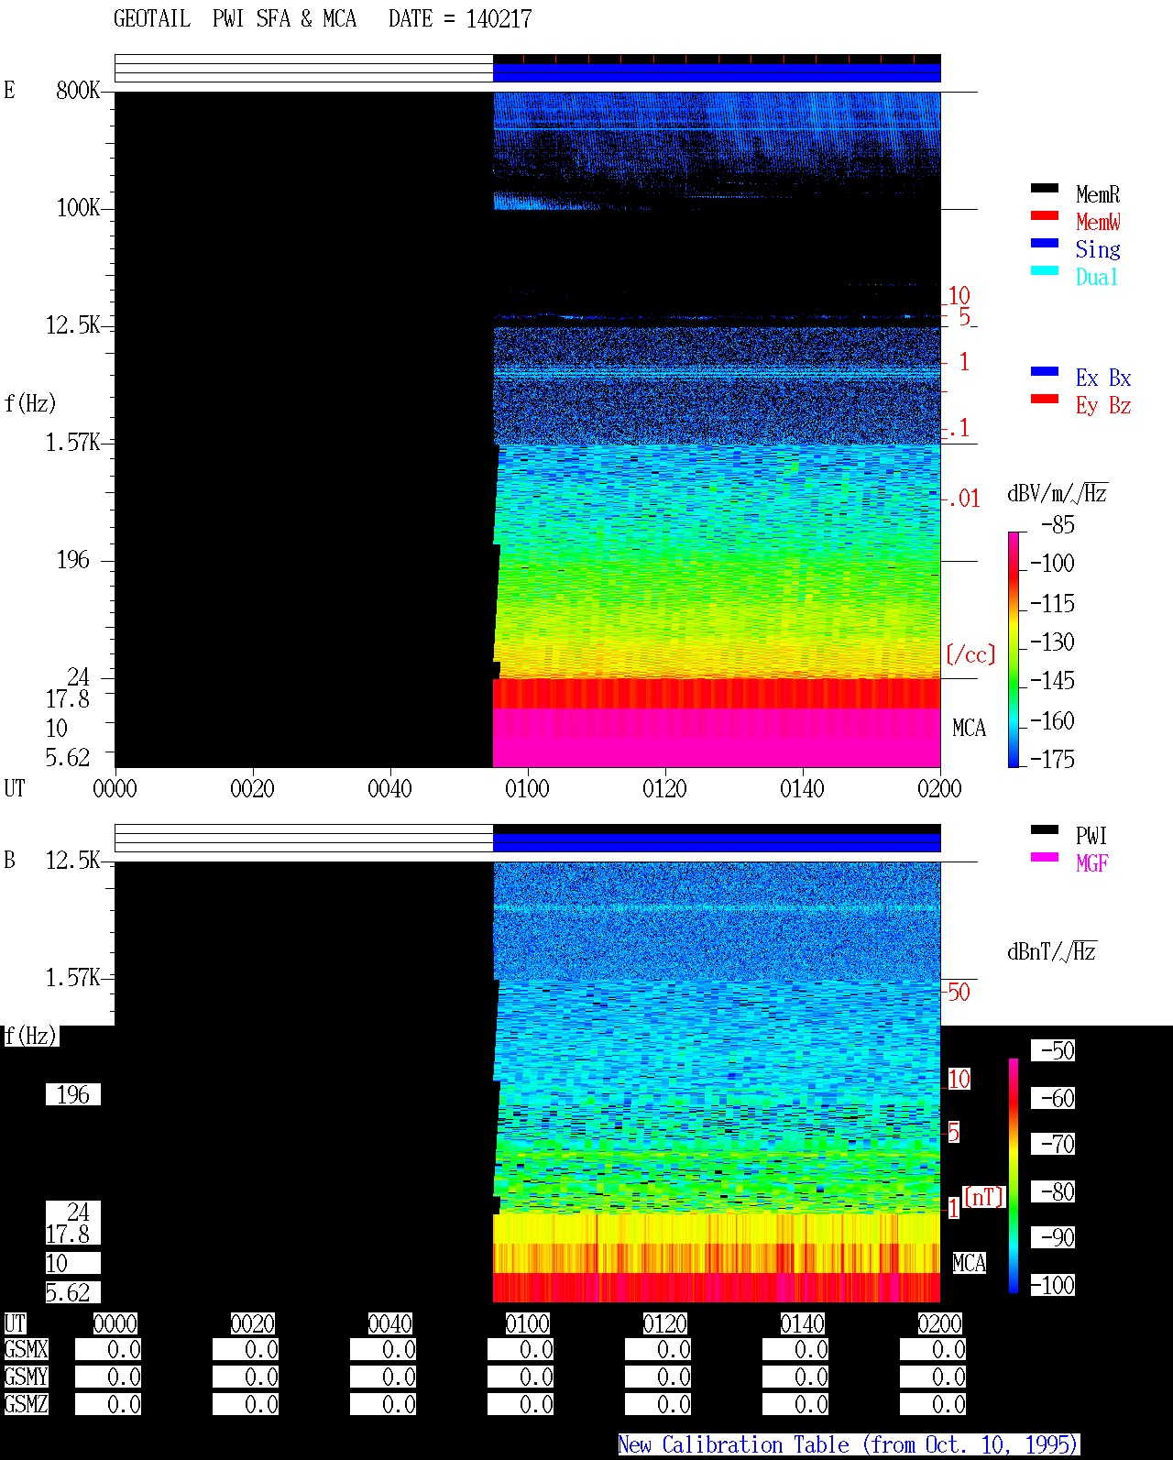Click the -85 value on the color scale
The image size is (1173, 1460).
pos(1058,525)
